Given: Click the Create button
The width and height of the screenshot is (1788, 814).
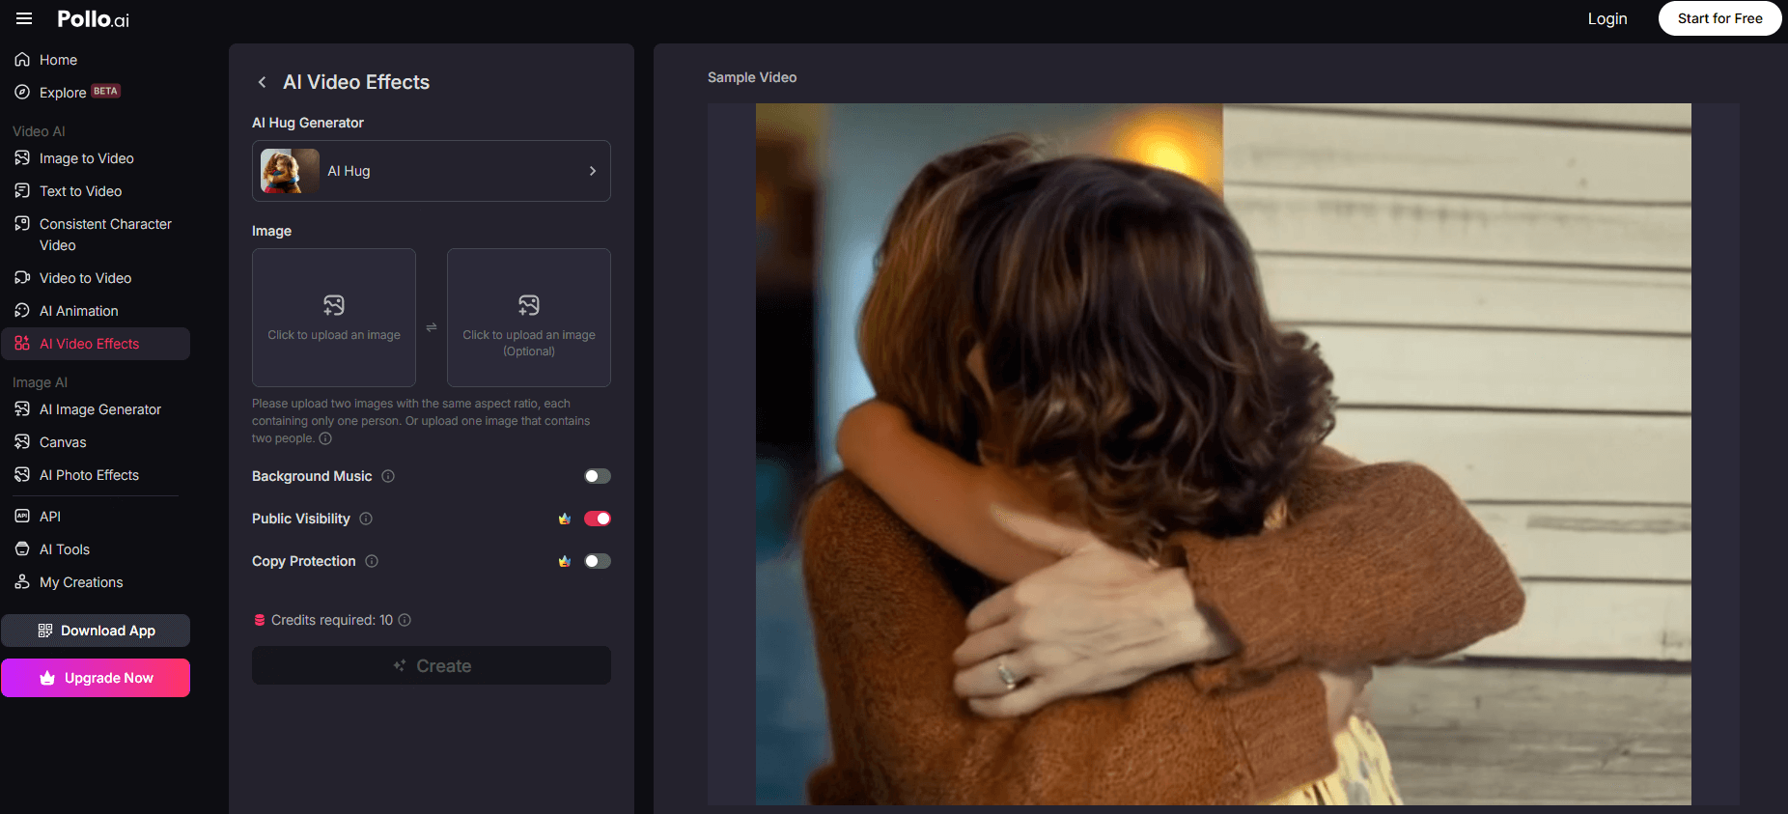Looking at the screenshot, I should point(432,665).
